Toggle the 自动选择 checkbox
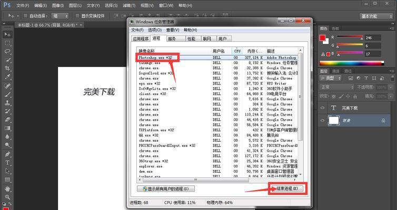This screenshot has width=397, height=210. point(25,16)
